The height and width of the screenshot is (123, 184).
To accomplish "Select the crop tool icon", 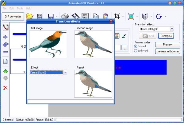I will point(117,16).
